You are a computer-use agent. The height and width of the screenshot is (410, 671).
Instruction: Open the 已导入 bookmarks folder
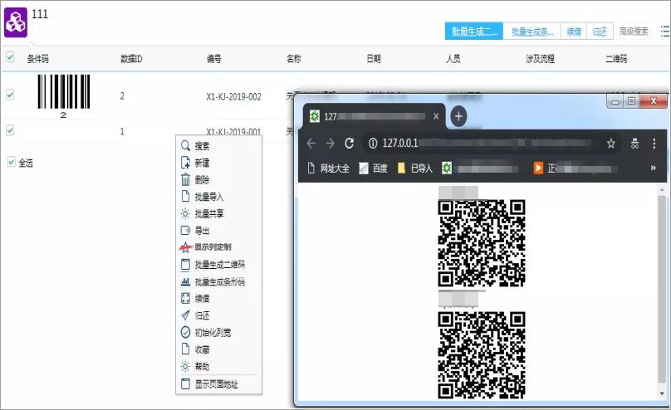(x=415, y=168)
